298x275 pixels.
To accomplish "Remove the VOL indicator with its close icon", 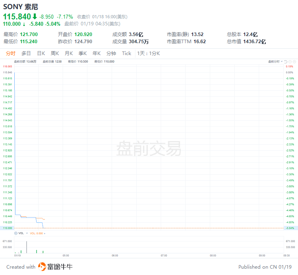I will point(16,233).
